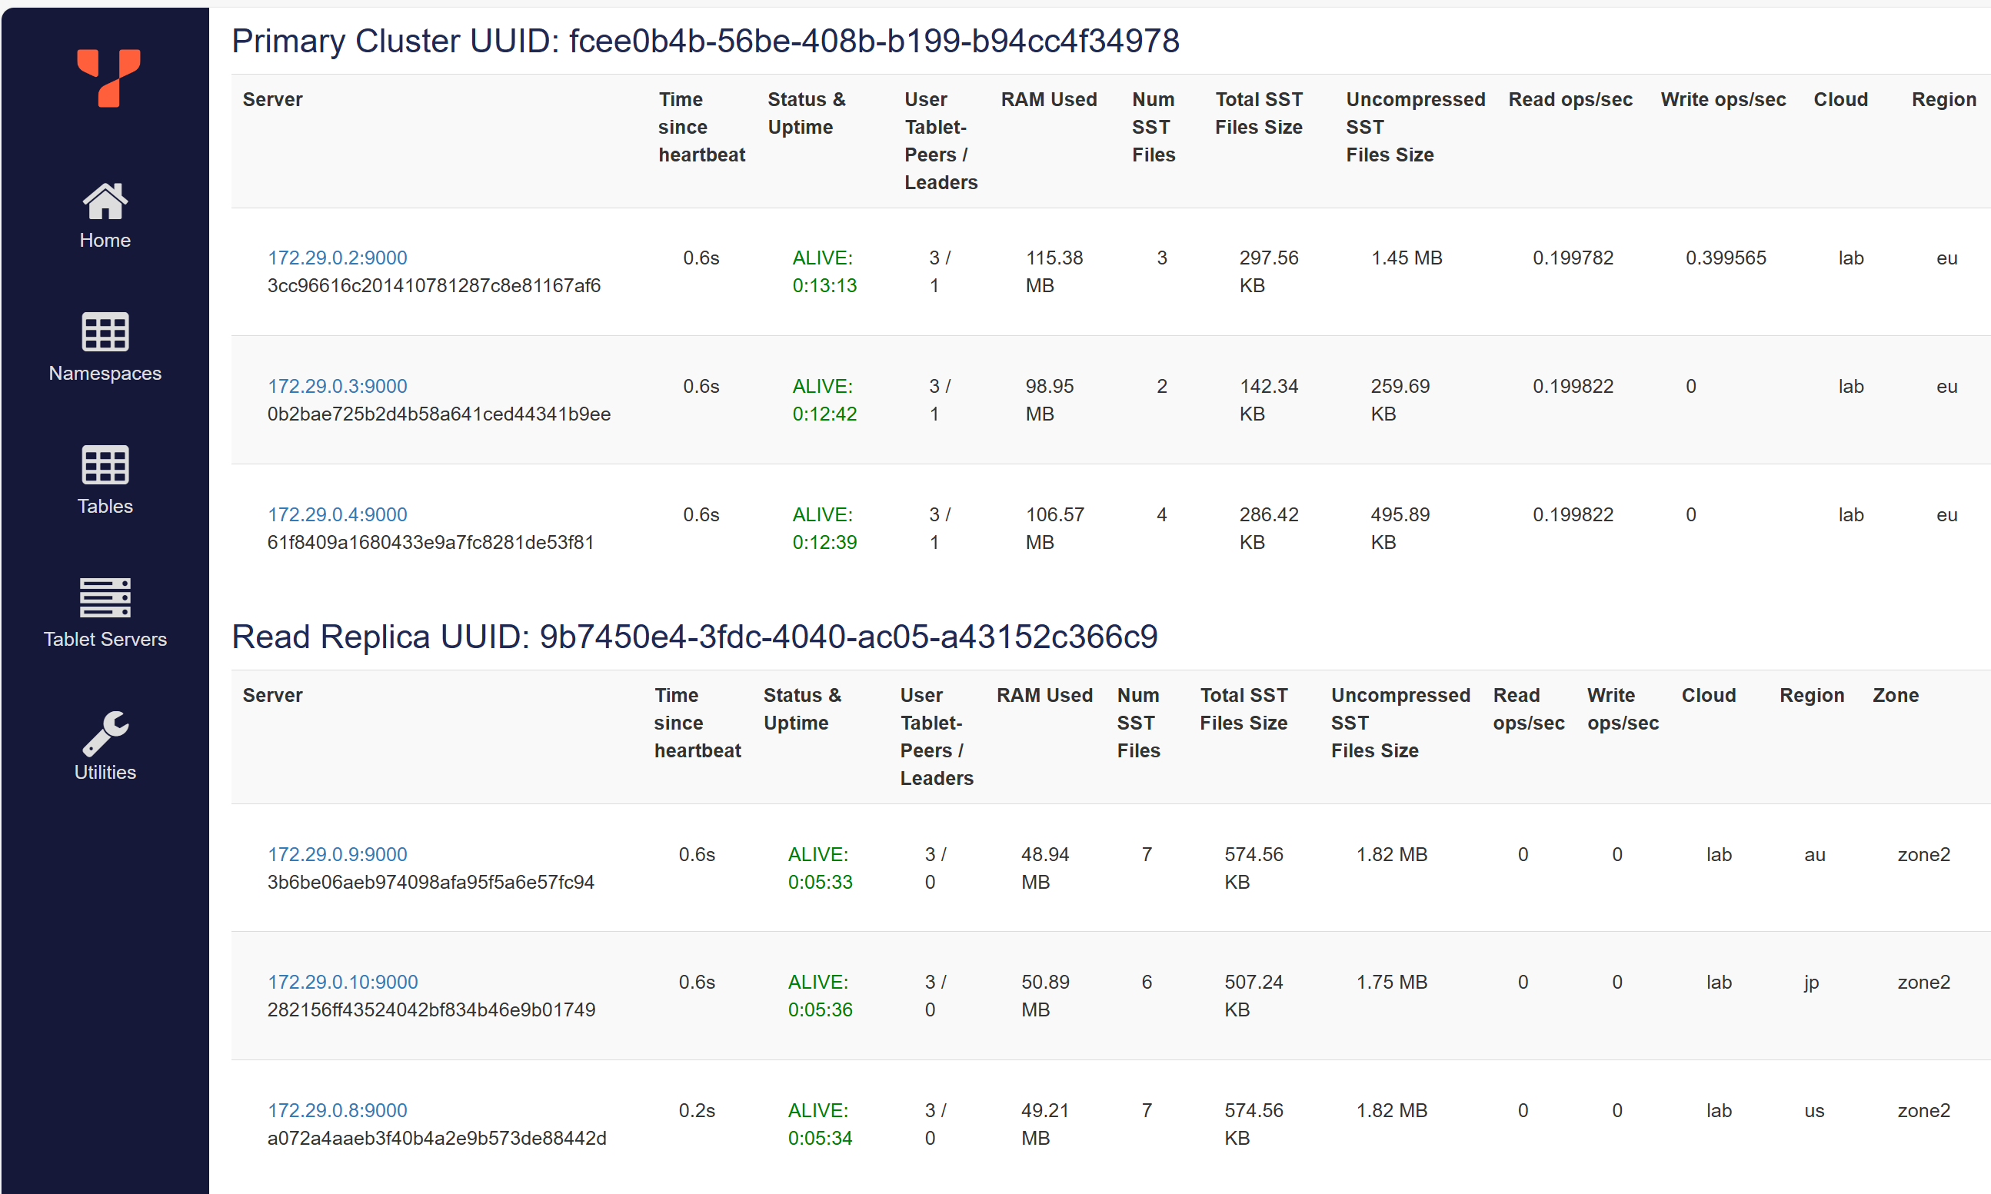The width and height of the screenshot is (1991, 1194).
Task: Click the Primary Cluster UUID heading
Action: [705, 41]
